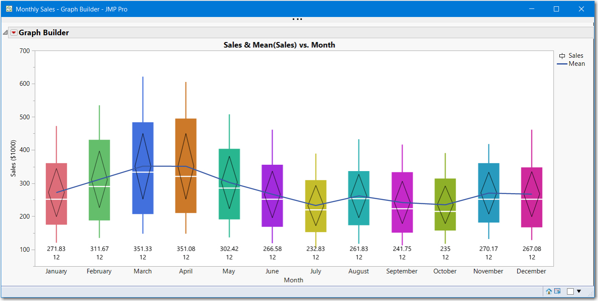Select the March blue box plot
Screen dimensions: 598x301
[143, 168]
